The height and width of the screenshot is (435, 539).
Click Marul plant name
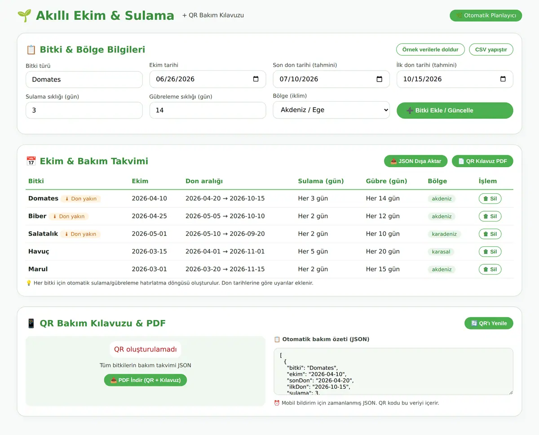tap(38, 269)
